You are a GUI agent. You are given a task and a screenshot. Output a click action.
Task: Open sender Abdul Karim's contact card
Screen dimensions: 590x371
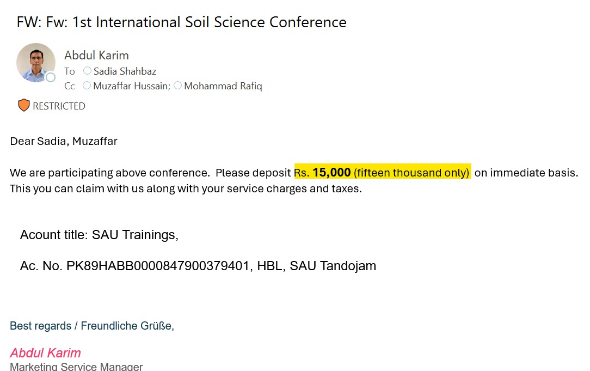click(96, 55)
